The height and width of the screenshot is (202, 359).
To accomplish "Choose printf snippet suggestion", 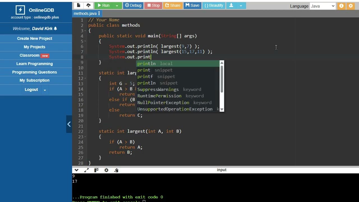I will coord(178,77).
